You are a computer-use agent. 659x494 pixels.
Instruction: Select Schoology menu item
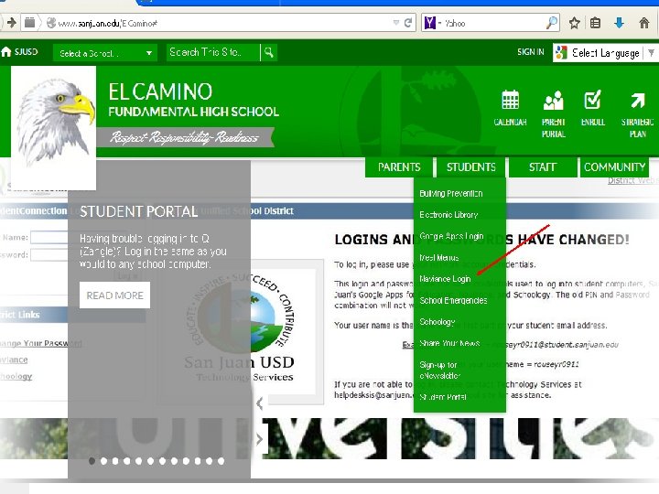tap(438, 322)
